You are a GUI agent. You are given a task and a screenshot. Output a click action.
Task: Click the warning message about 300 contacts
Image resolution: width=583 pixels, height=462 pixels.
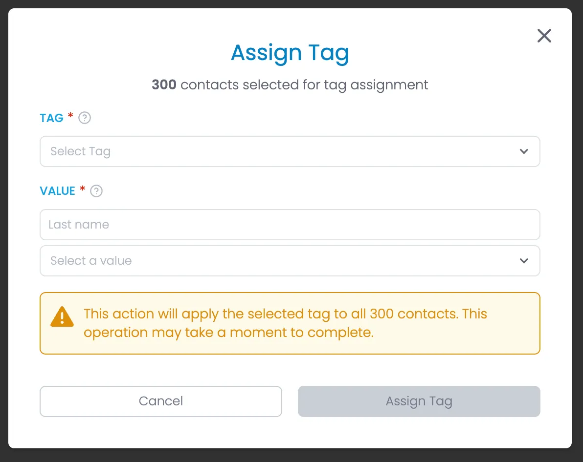pyautogui.click(x=285, y=323)
